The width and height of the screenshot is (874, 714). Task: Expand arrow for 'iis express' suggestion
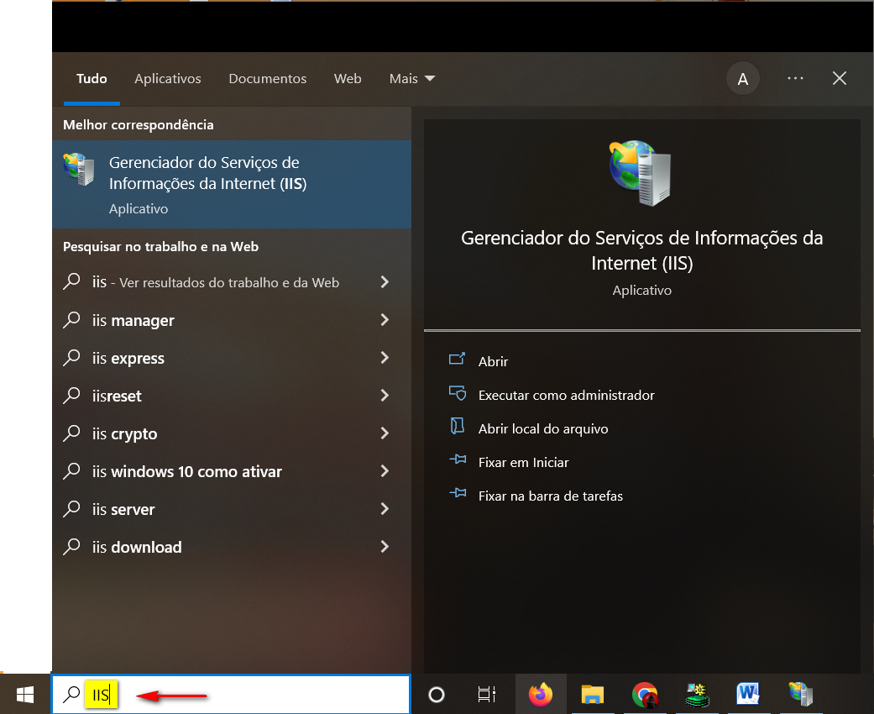pos(385,358)
